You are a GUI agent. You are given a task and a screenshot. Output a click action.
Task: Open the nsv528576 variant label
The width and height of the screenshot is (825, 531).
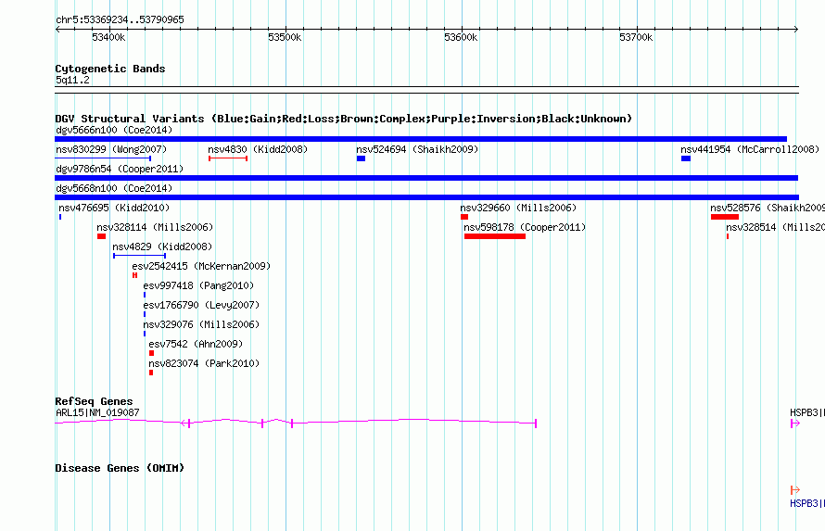pyautogui.click(x=768, y=208)
